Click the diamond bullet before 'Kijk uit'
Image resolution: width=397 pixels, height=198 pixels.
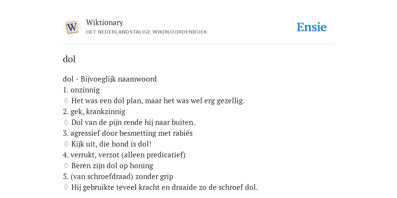(x=66, y=144)
